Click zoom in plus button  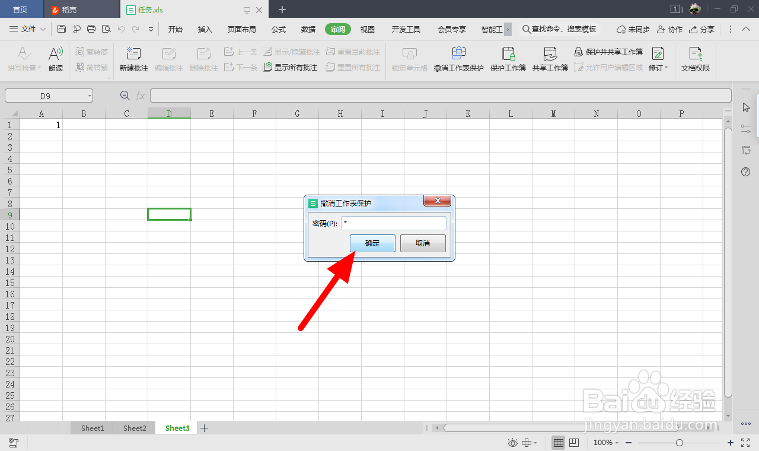(x=731, y=443)
